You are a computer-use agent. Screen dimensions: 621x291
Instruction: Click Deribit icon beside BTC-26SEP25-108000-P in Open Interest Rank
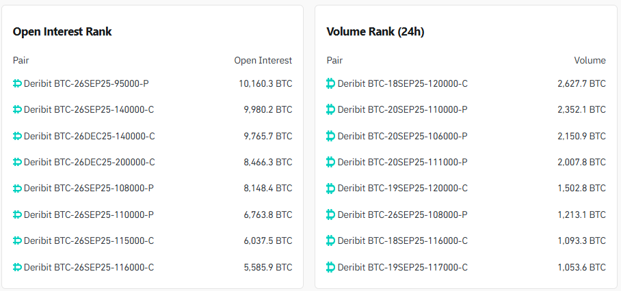pyautogui.click(x=17, y=189)
